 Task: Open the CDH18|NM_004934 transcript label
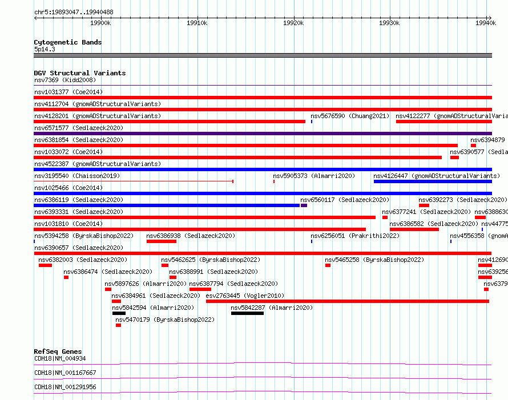coord(60,358)
